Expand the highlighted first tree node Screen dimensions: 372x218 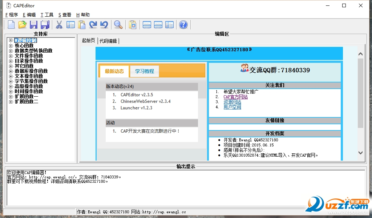(x=11, y=40)
